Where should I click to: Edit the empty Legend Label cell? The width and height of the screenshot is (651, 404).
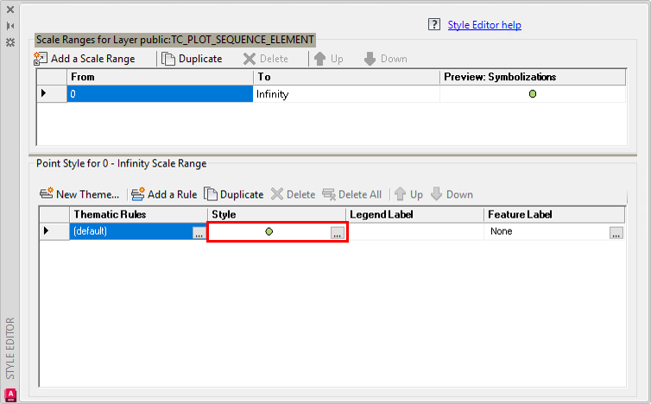[415, 231]
